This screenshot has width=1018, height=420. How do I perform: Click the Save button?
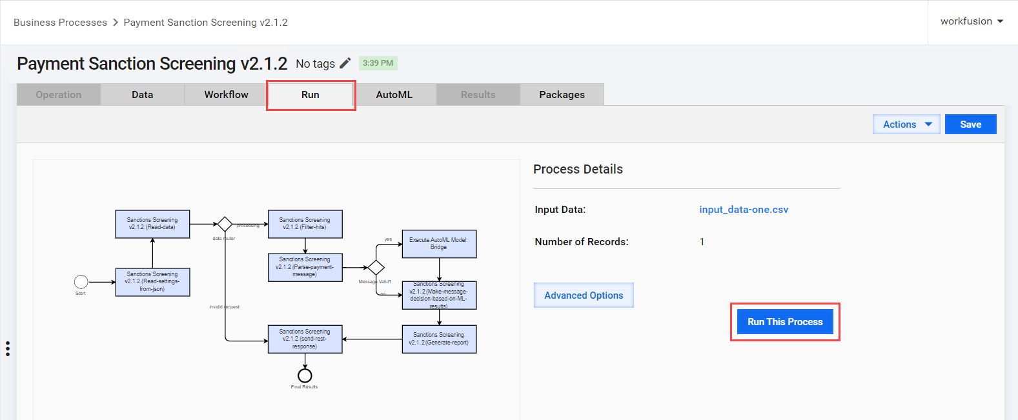[x=970, y=124]
